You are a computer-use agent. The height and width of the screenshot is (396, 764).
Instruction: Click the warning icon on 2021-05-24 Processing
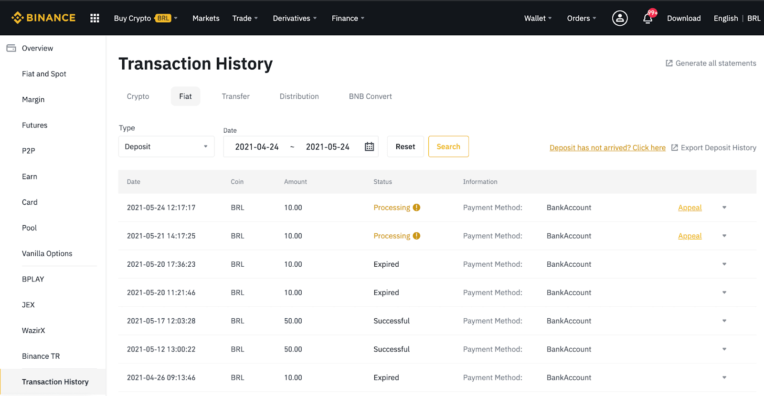[416, 208]
